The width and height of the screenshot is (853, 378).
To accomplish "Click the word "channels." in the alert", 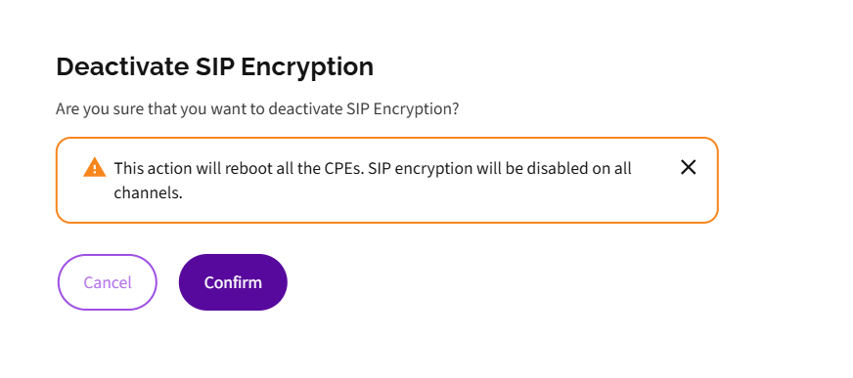I will (x=148, y=192).
